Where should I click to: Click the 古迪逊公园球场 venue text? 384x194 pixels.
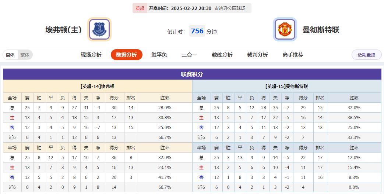230,8
